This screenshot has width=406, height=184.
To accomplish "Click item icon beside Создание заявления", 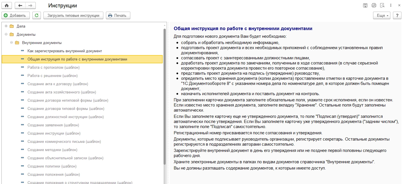I will point(22,125).
